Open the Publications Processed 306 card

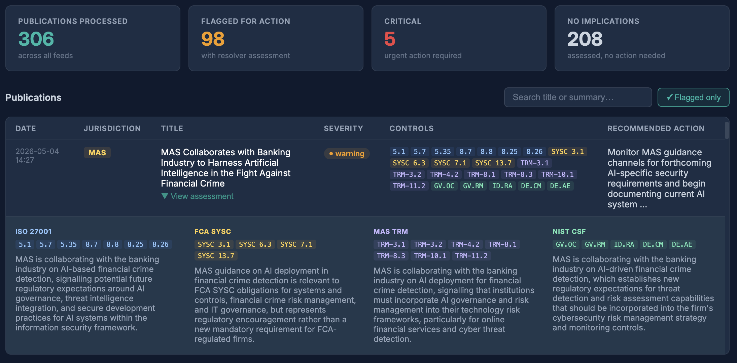[x=93, y=38]
